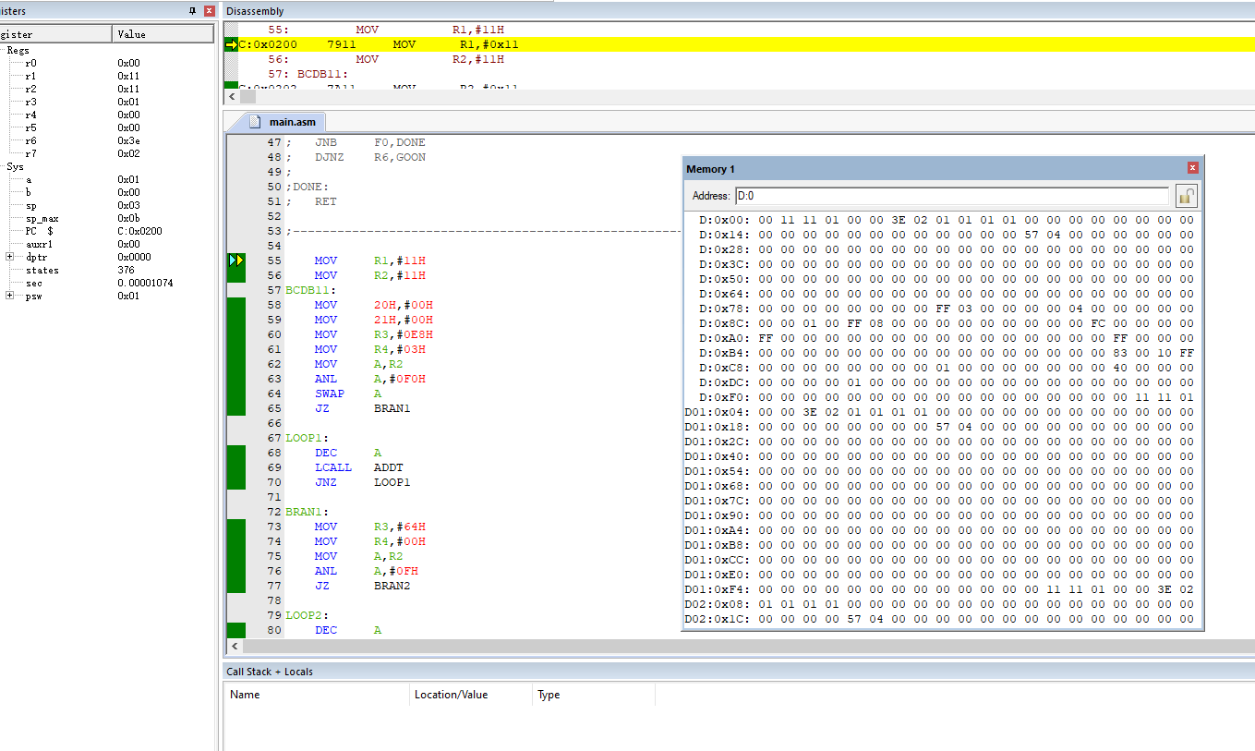This screenshot has height=751, width=1255.
Task: Select the Regs tree group
Action: (18, 50)
